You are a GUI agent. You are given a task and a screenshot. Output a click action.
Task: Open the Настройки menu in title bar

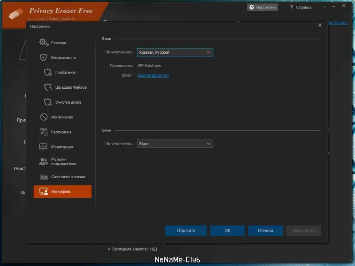click(262, 7)
